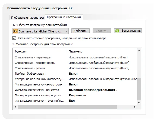This screenshot has height=119, width=154.
Task: Click the up arrow of vertical scrollbar
Action: (x=139, y=51)
